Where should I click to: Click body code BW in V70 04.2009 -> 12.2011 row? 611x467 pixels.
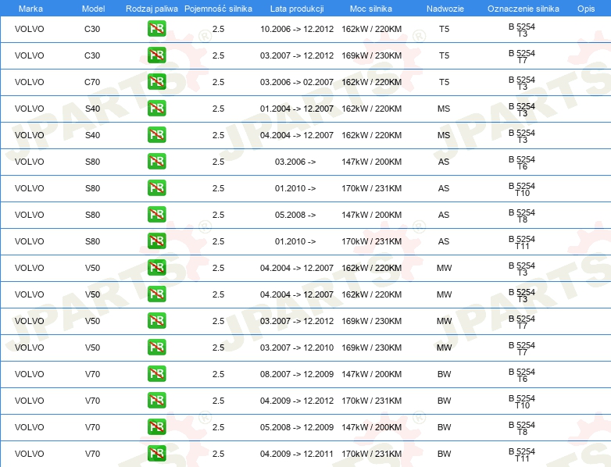point(445,454)
